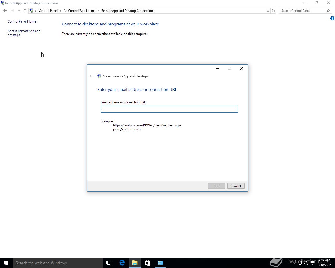Viewport: 335px width, 268px height.
Task: Click the Connect to desktops and programs heading
Action: pos(110,24)
